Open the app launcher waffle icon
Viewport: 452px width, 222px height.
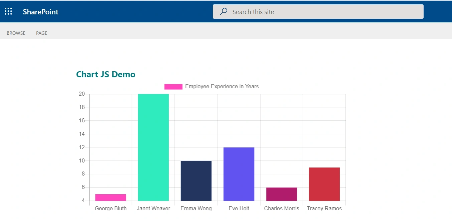(x=8, y=12)
